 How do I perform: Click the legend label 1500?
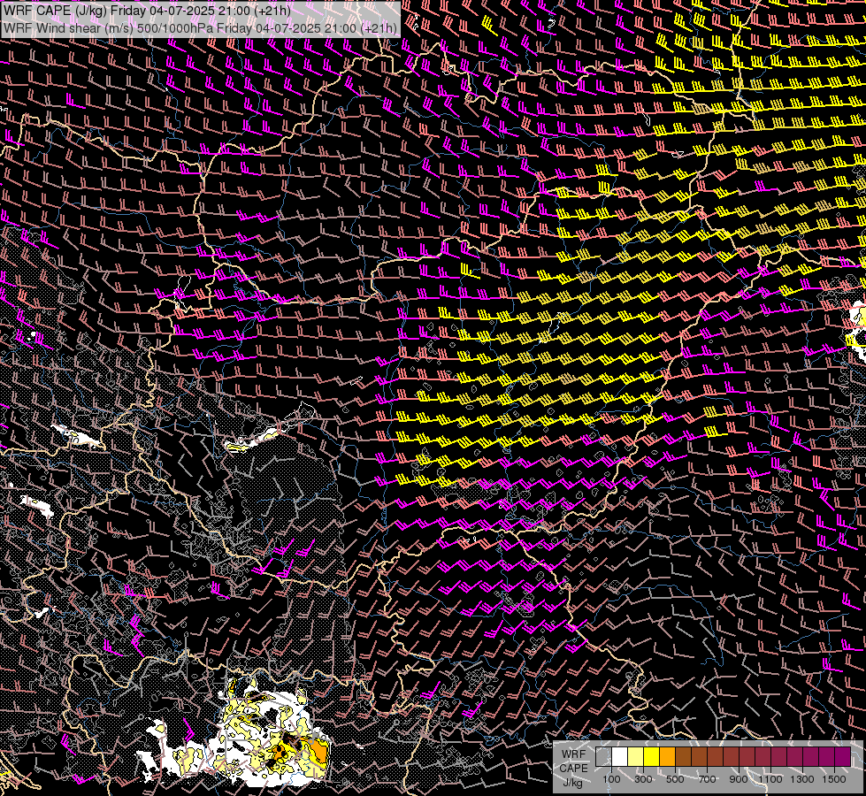834,779
